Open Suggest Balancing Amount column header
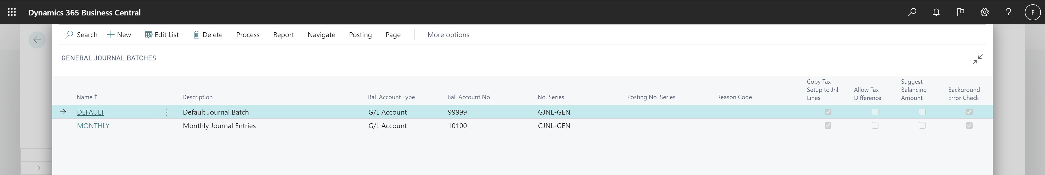The height and width of the screenshot is (175, 1045). pyautogui.click(x=914, y=90)
